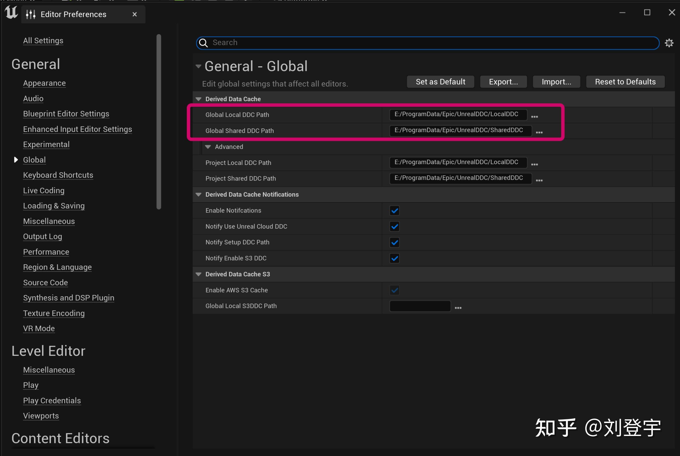Toggle Notify Use Unreal Cloud DDC
Screen dimensions: 680x456
click(x=395, y=227)
